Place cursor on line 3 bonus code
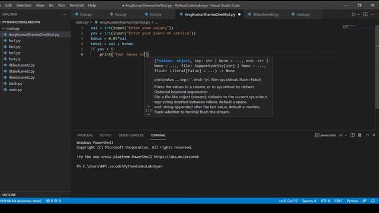The image size is (379, 213). click(x=108, y=38)
